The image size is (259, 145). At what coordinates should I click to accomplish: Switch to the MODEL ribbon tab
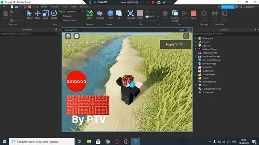pyautogui.click(x=55, y=6)
